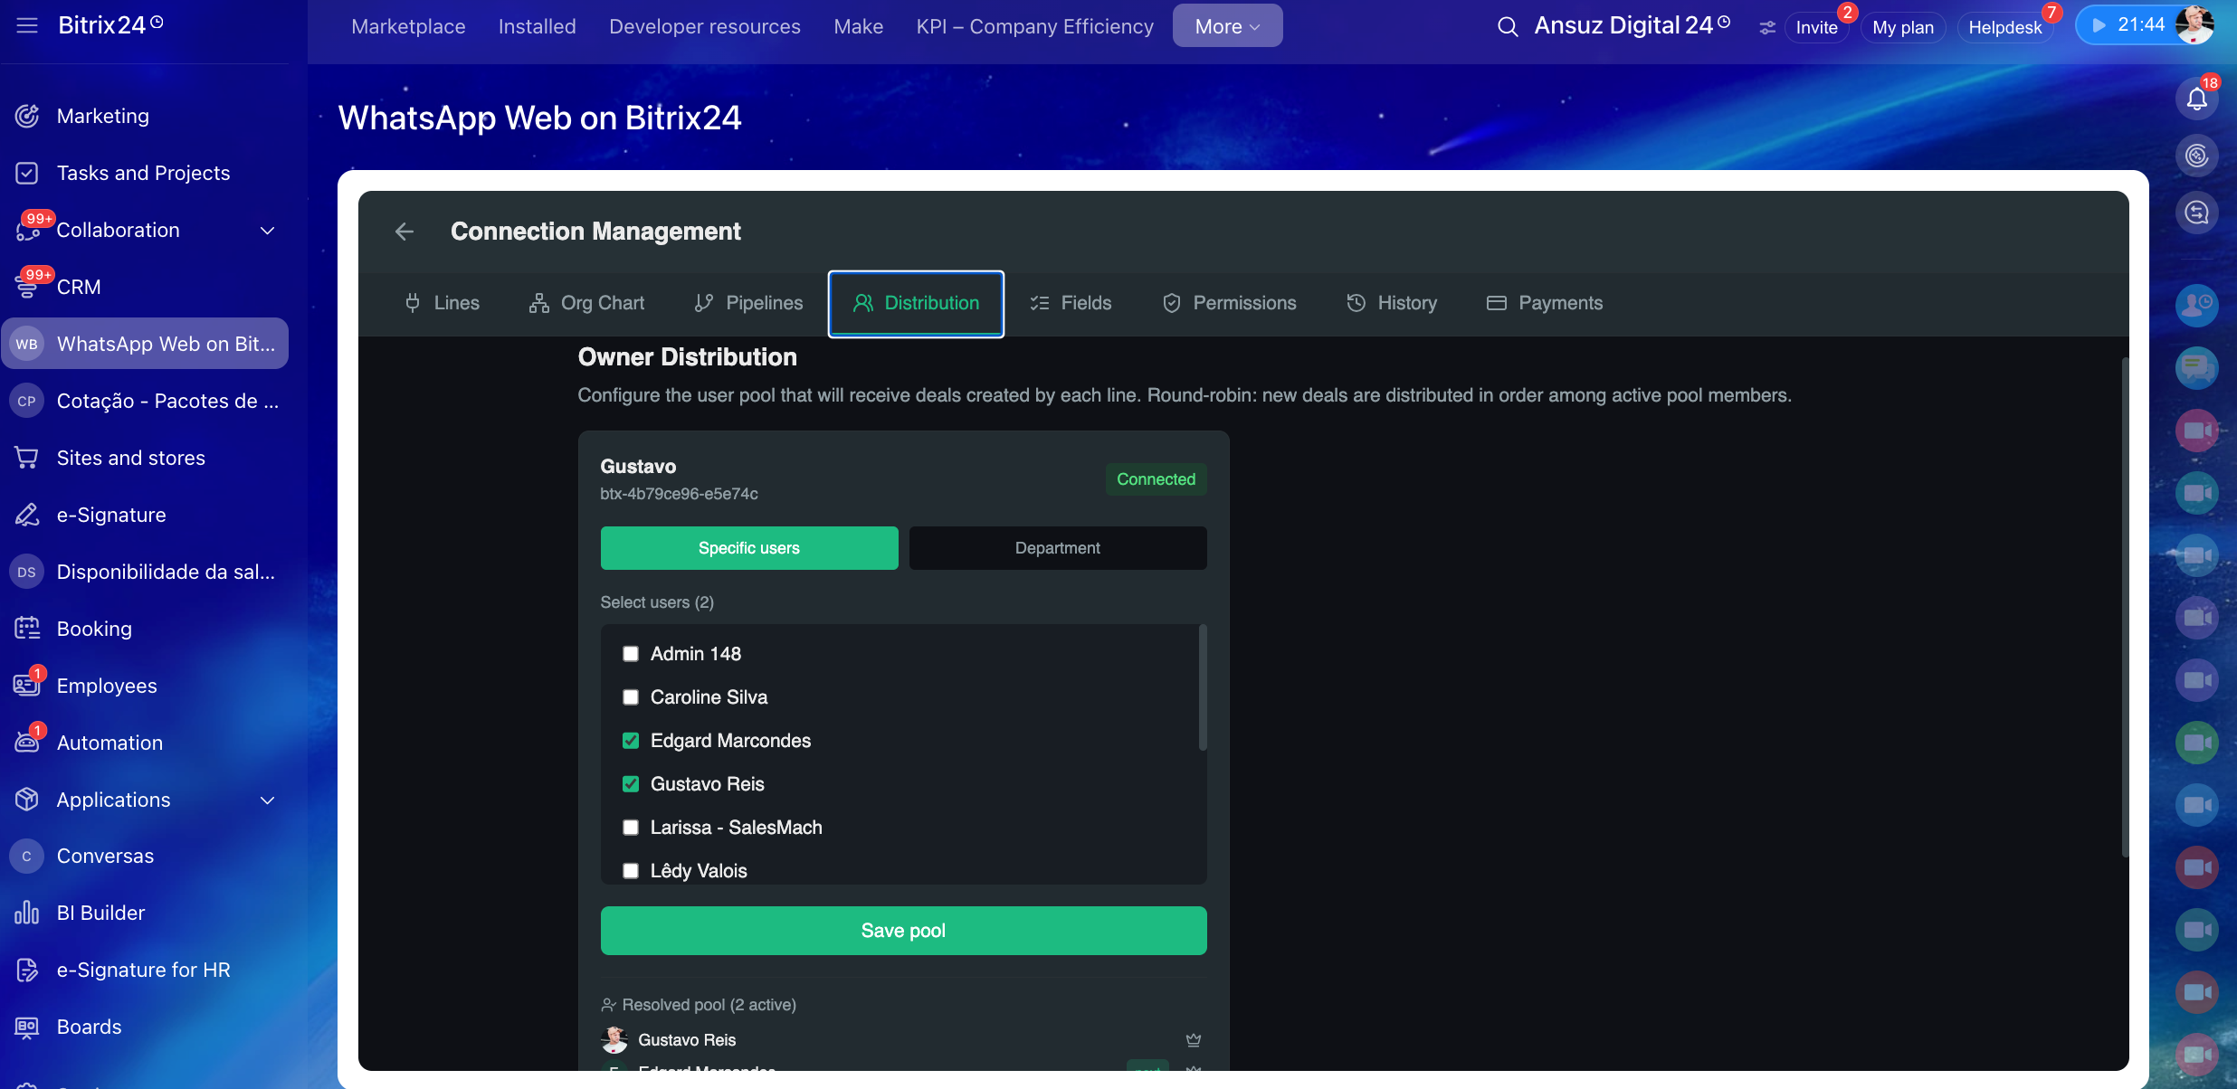The image size is (2237, 1089).
Task: Check the Caroline Silva checkbox
Action: click(631, 697)
